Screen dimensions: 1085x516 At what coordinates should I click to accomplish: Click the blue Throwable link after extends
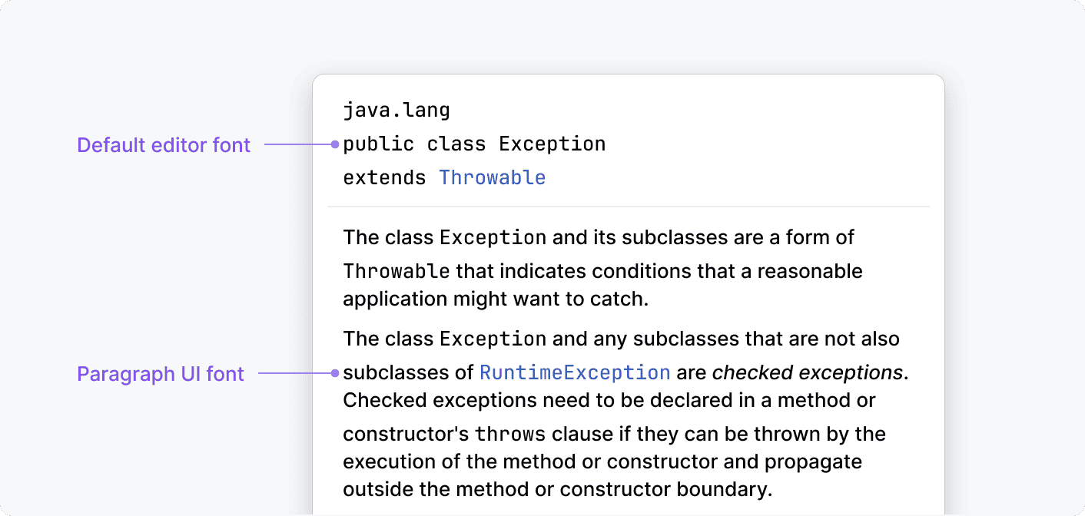coord(492,178)
